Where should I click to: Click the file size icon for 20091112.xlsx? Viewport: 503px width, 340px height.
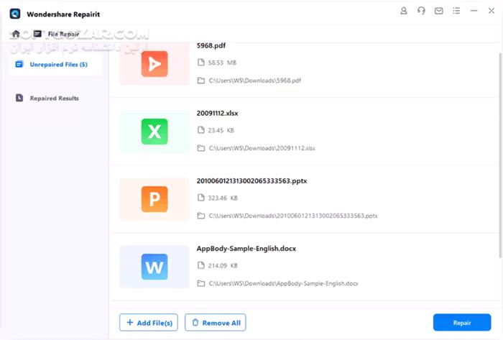click(x=200, y=130)
